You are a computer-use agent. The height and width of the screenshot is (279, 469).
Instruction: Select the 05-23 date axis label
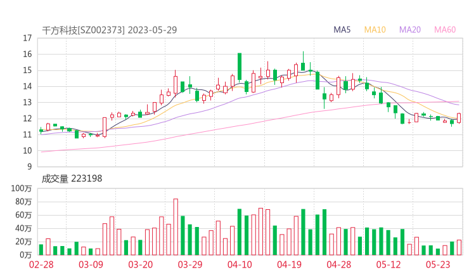click(438, 265)
